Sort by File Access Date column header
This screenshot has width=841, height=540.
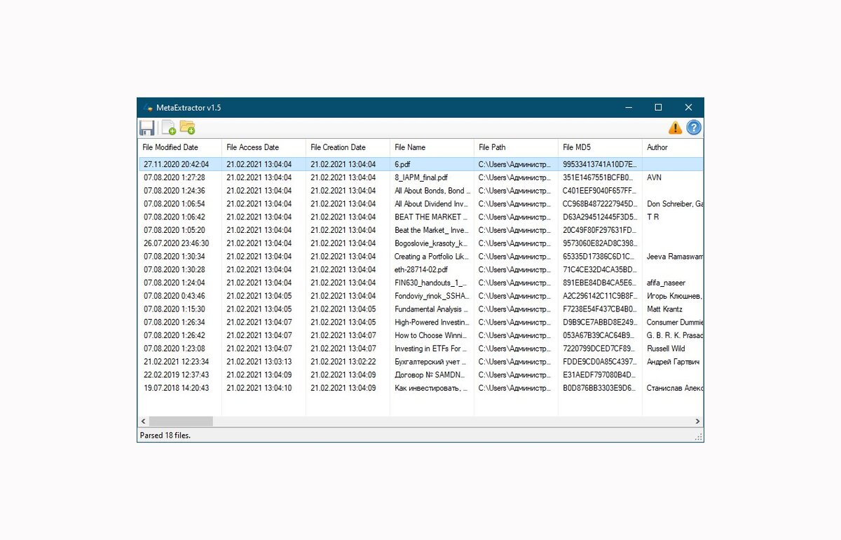(x=264, y=147)
